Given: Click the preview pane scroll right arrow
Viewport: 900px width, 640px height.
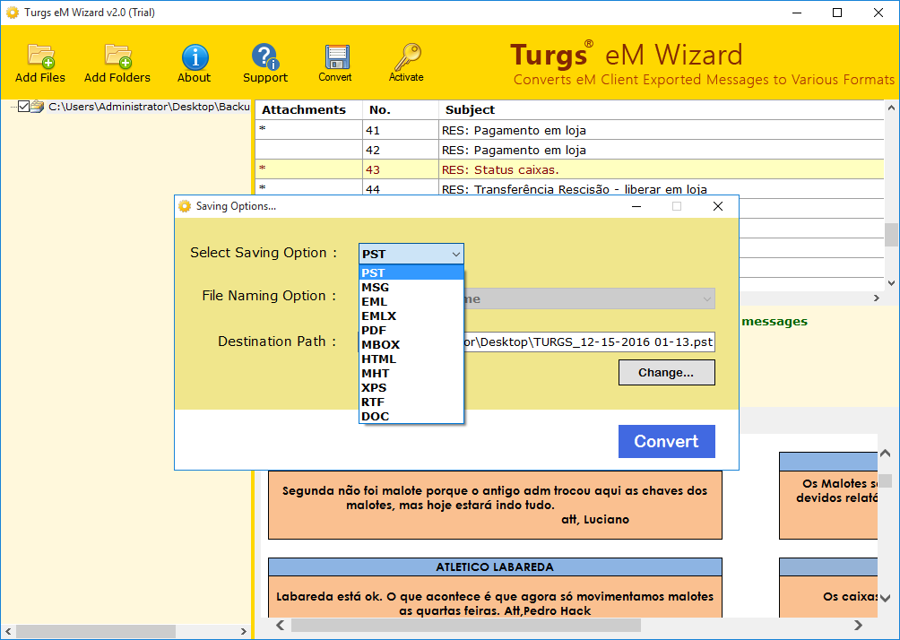Looking at the screenshot, I should click(x=858, y=625).
